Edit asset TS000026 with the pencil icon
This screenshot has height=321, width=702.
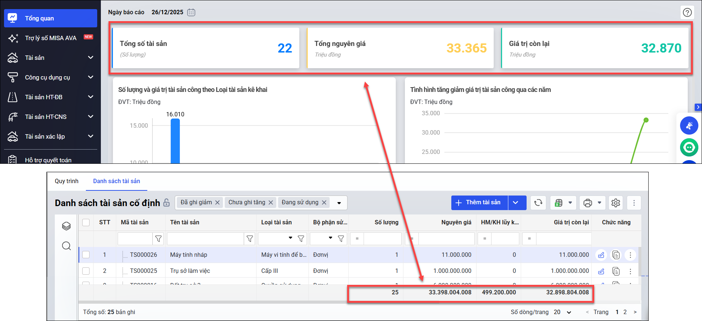601,255
